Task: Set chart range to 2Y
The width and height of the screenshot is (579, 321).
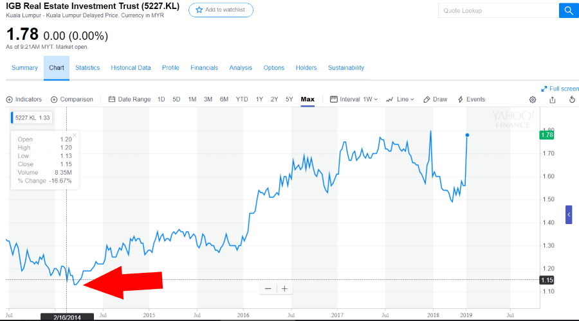Action: click(x=274, y=100)
